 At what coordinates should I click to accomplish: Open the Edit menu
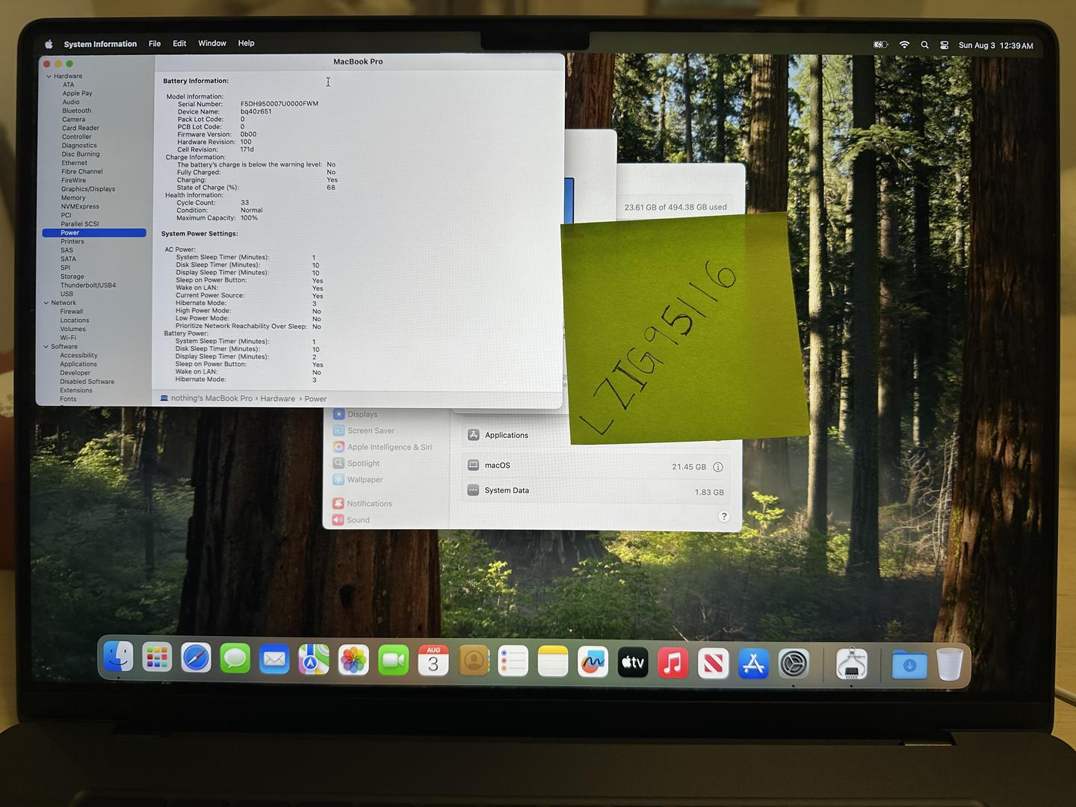coord(179,43)
